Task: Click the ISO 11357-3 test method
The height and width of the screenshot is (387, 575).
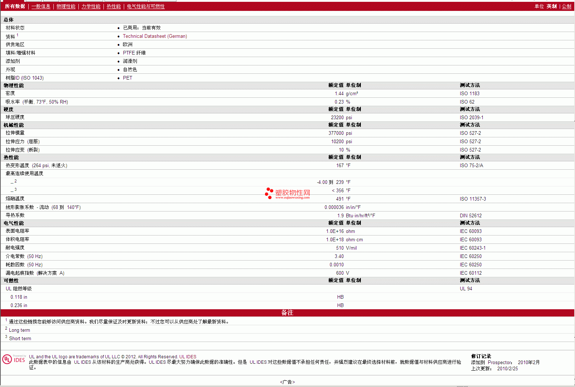Action: tap(473, 199)
